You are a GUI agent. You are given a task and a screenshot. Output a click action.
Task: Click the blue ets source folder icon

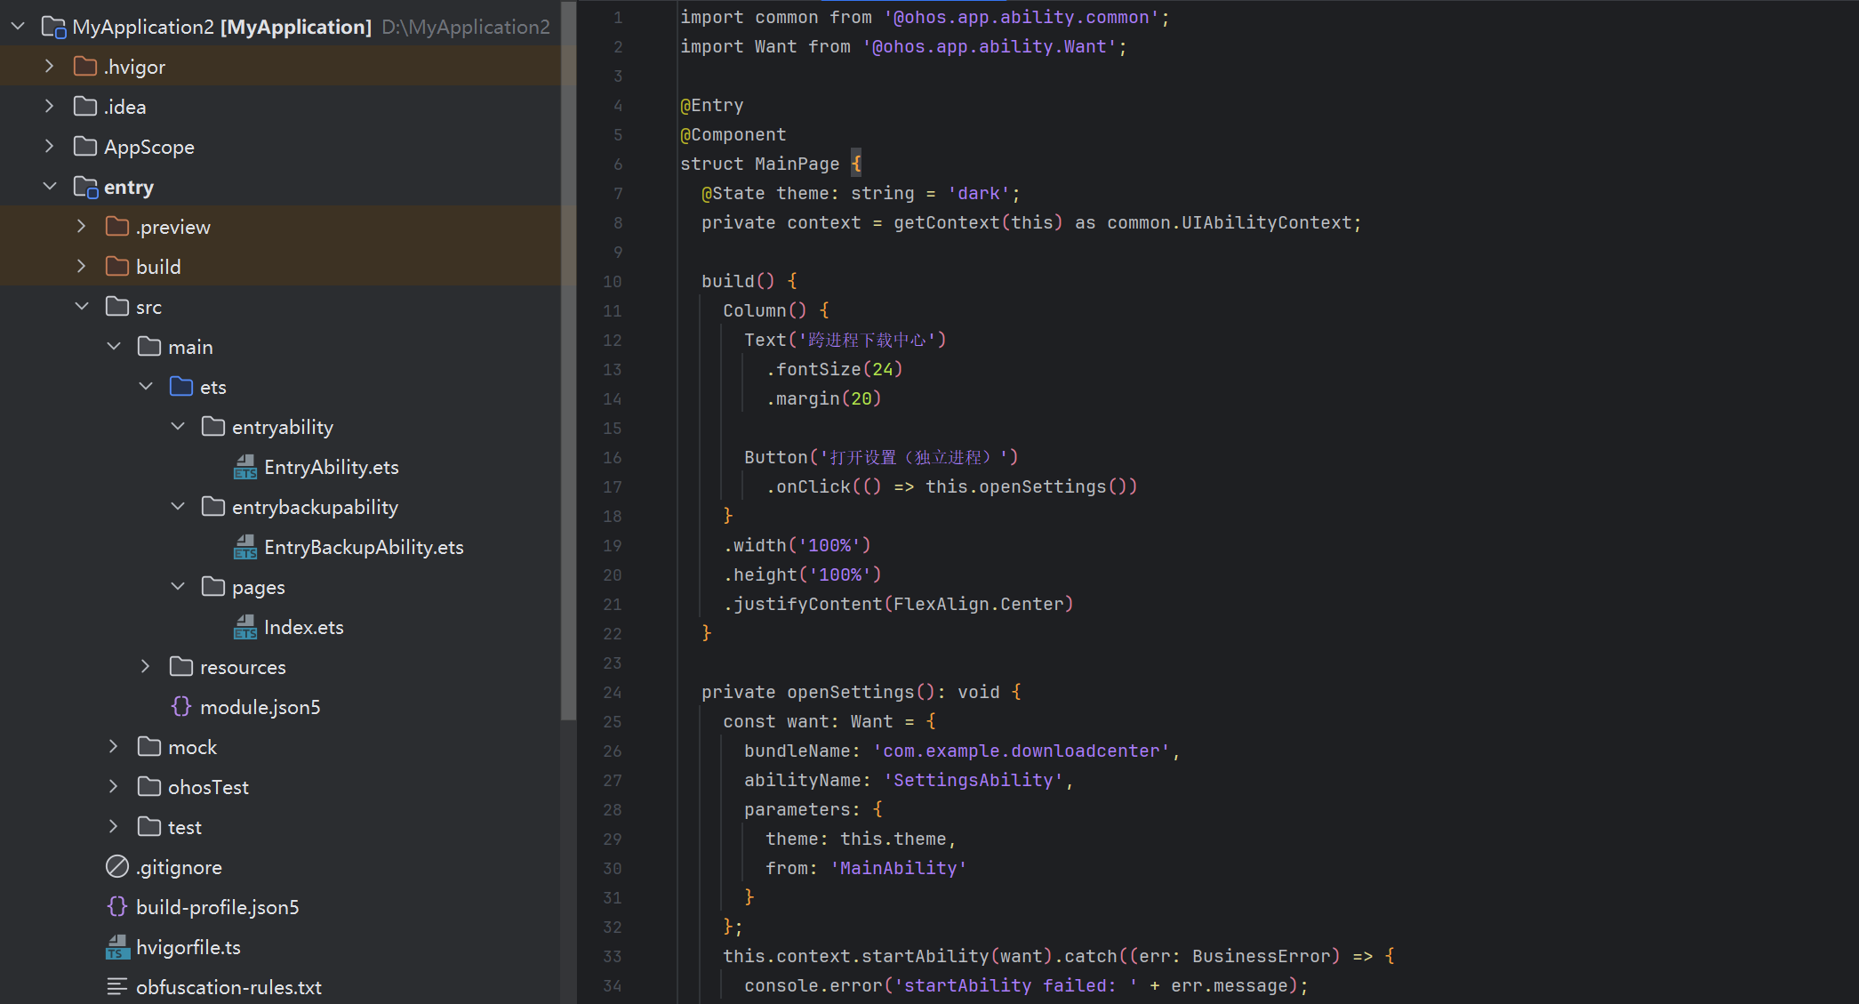181,387
